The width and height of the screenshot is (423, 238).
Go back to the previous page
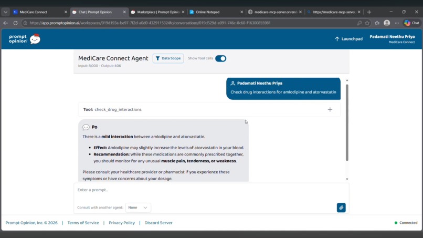pyautogui.click(x=6, y=23)
